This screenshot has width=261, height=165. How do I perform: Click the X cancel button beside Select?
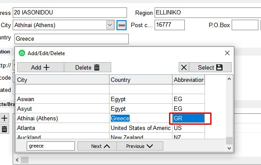pos(183,67)
